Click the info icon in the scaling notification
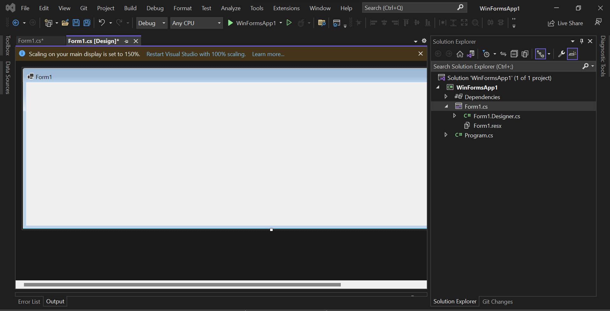The height and width of the screenshot is (311, 610). (x=22, y=54)
